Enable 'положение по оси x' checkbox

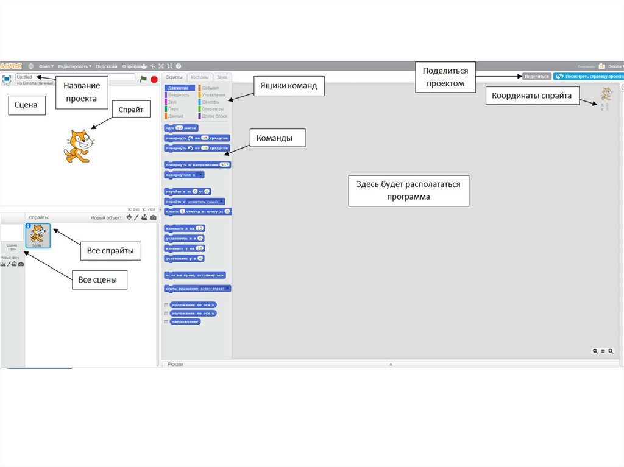pos(166,304)
